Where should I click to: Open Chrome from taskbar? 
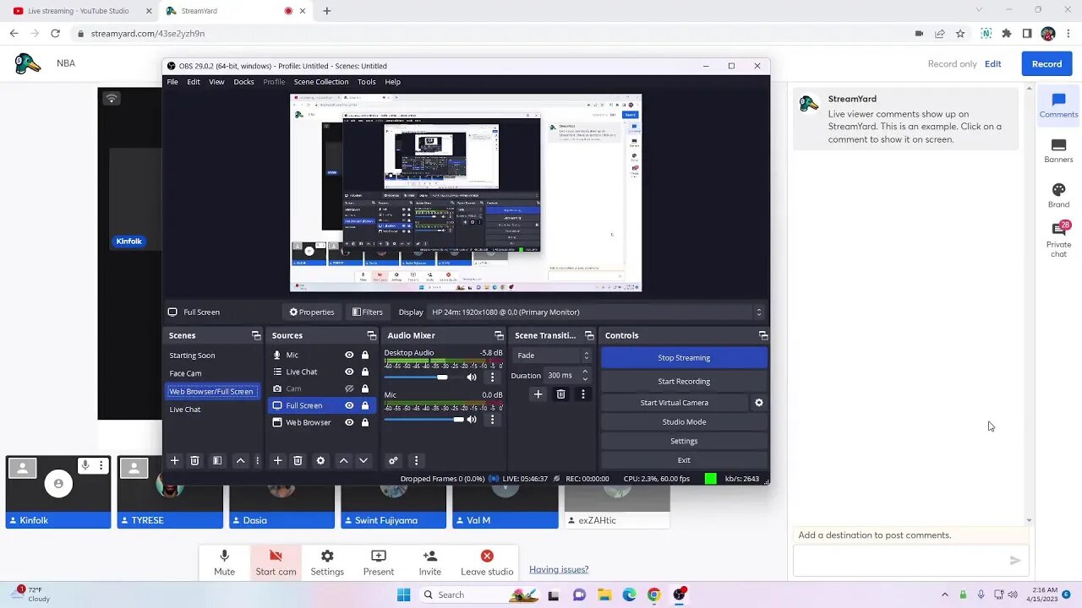point(653,594)
